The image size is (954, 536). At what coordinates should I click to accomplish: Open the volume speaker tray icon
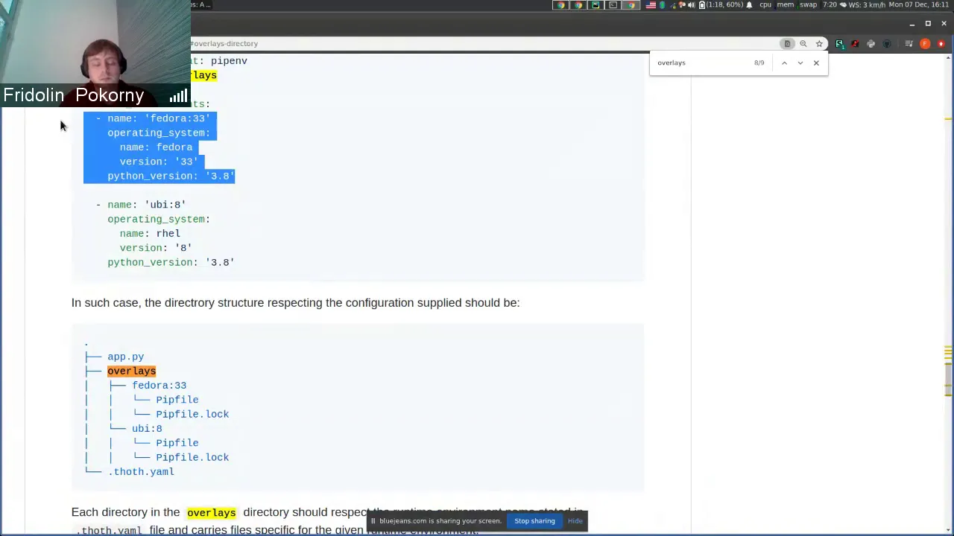click(x=692, y=5)
